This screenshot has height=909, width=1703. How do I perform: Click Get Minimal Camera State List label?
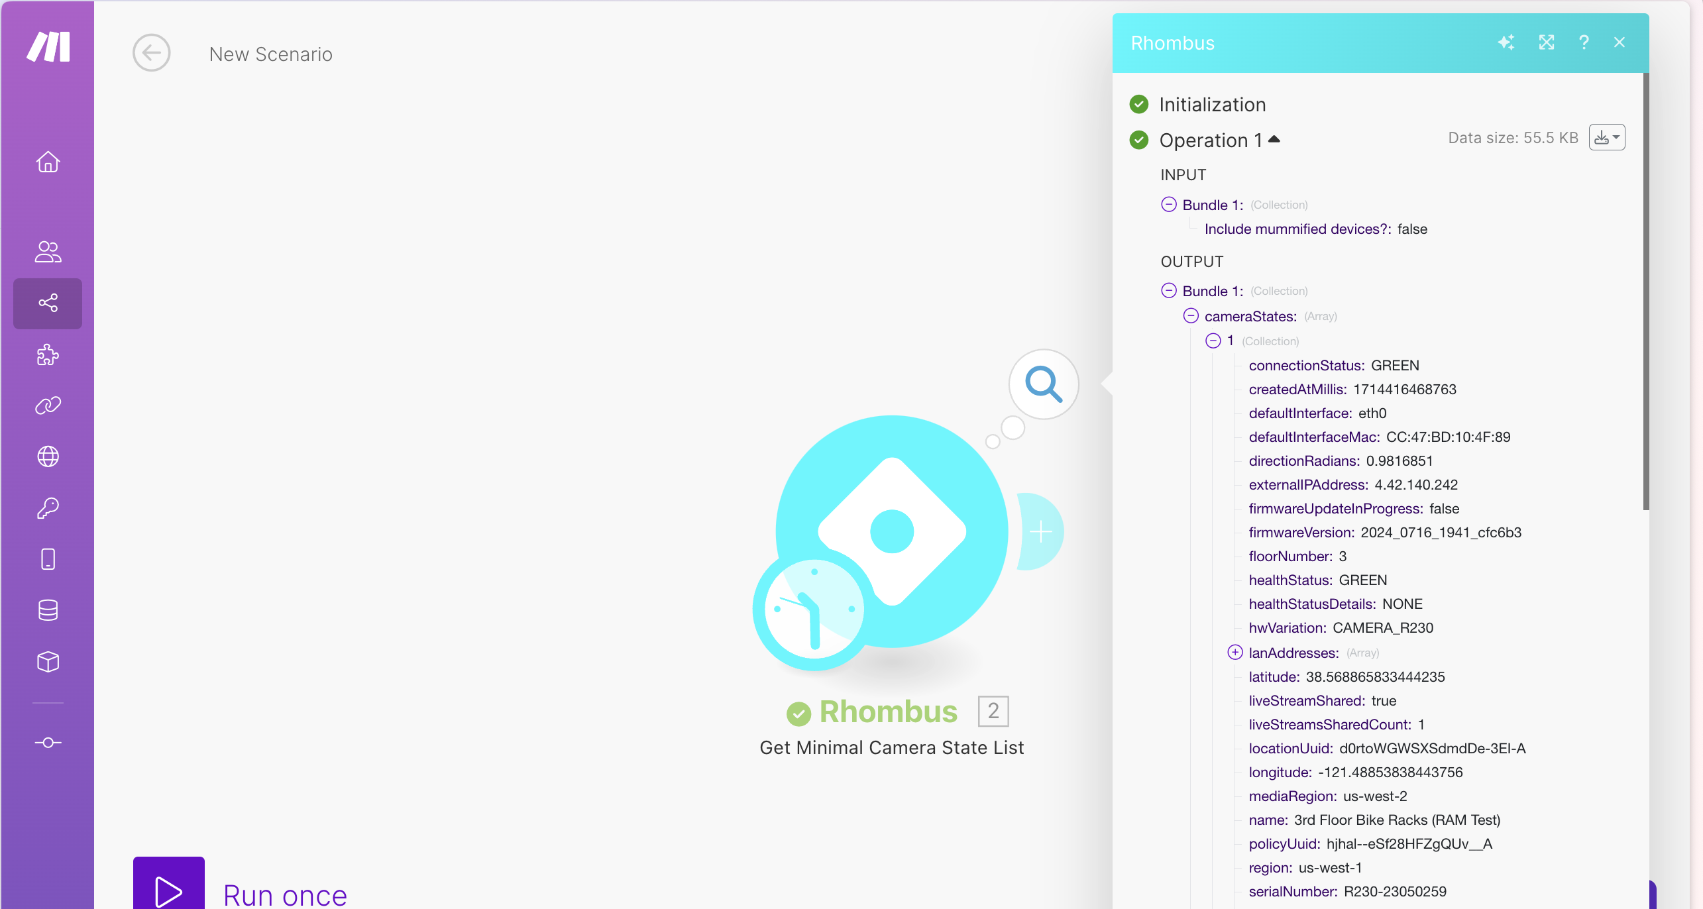pos(892,747)
